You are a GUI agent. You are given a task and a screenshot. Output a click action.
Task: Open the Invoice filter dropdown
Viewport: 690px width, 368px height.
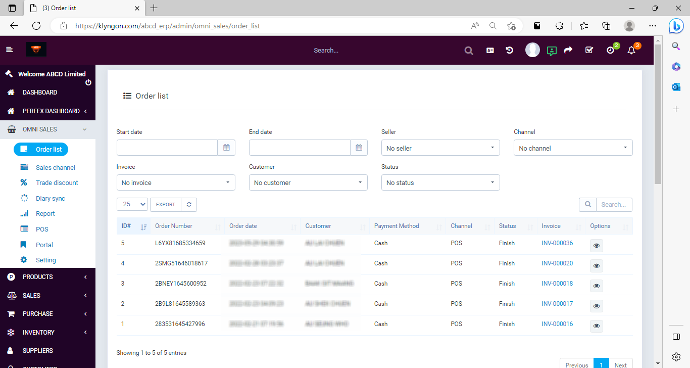coord(176,182)
